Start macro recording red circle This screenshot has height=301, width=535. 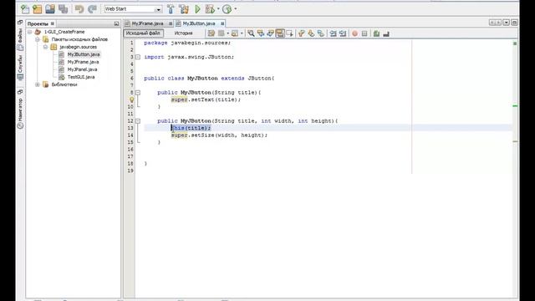click(x=354, y=33)
